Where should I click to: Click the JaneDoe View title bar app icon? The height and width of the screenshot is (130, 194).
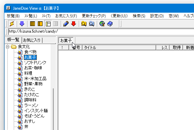[x=8, y=8]
